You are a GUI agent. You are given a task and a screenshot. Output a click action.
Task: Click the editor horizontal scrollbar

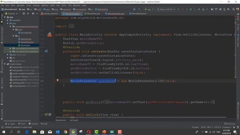[141, 117]
